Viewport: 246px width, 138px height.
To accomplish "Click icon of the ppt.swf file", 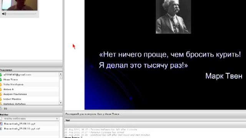I will [1, 129].
